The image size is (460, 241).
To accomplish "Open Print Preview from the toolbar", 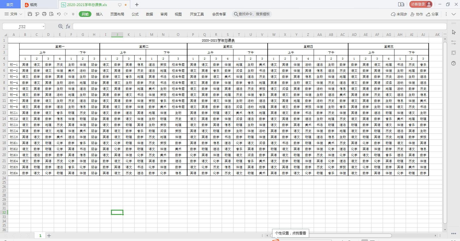I will pyautogui.click(x=51, y=14).
